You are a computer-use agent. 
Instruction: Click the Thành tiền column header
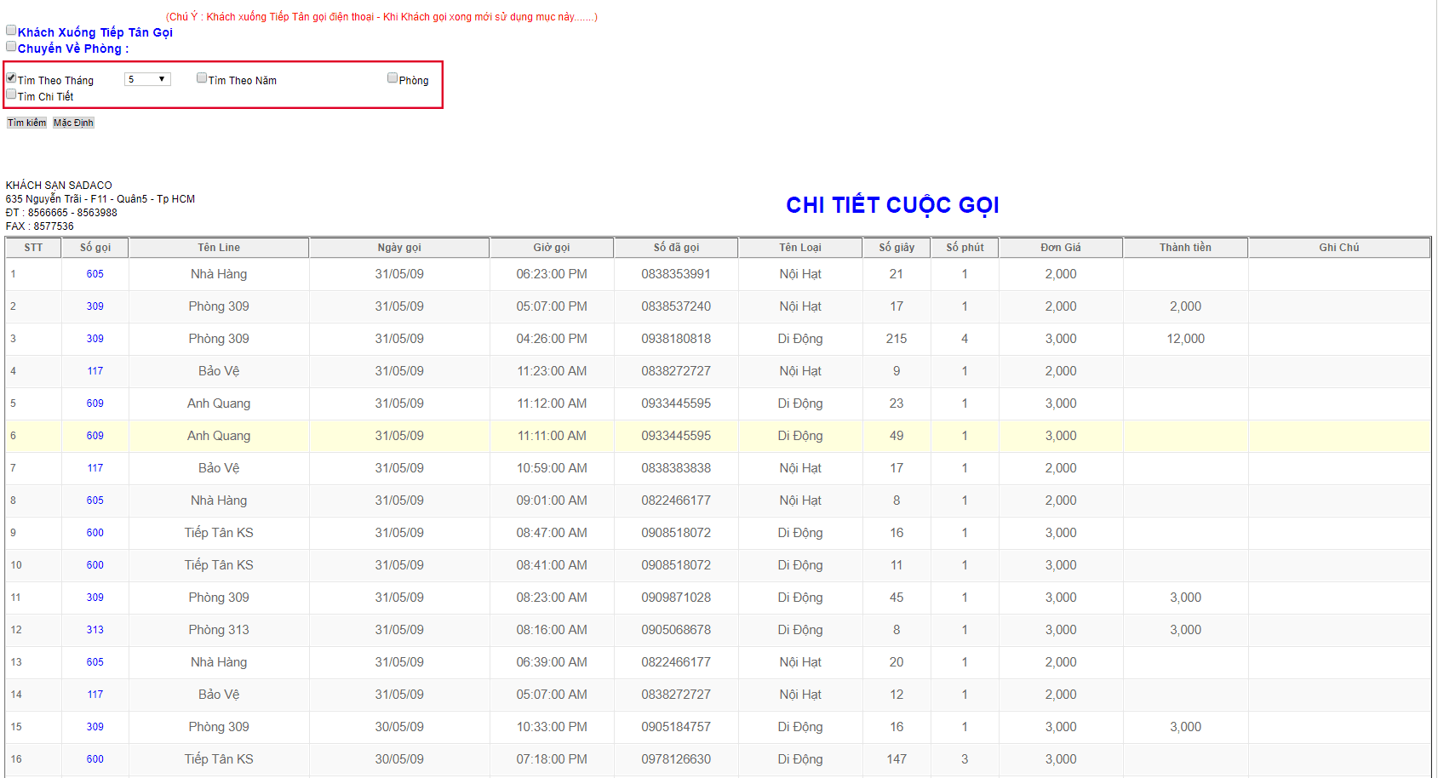tap(1185, 248)
